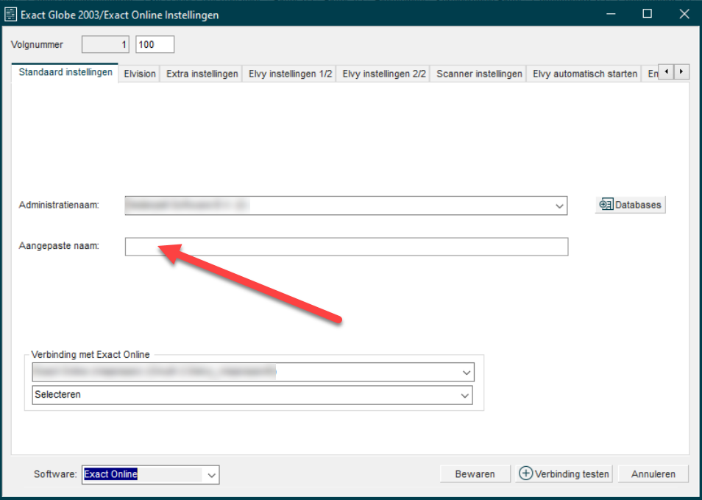702x500 pixels.
Task: Go to Elvy instellingen 2/2 tab
Action: tap(384, 74)
